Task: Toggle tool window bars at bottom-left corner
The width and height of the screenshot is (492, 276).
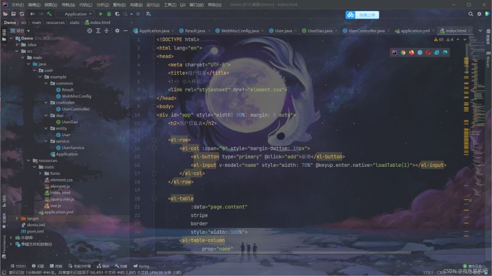Action: tap(4, 272)
